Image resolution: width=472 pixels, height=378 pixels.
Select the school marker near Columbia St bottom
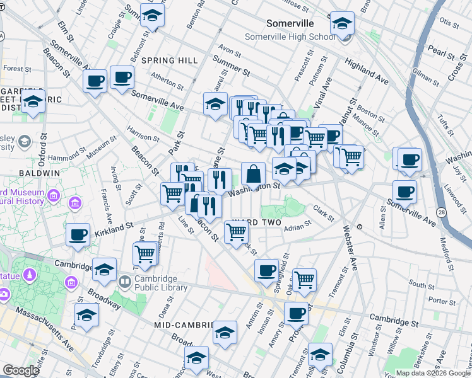pyautogui.click(x=320, y=355)
